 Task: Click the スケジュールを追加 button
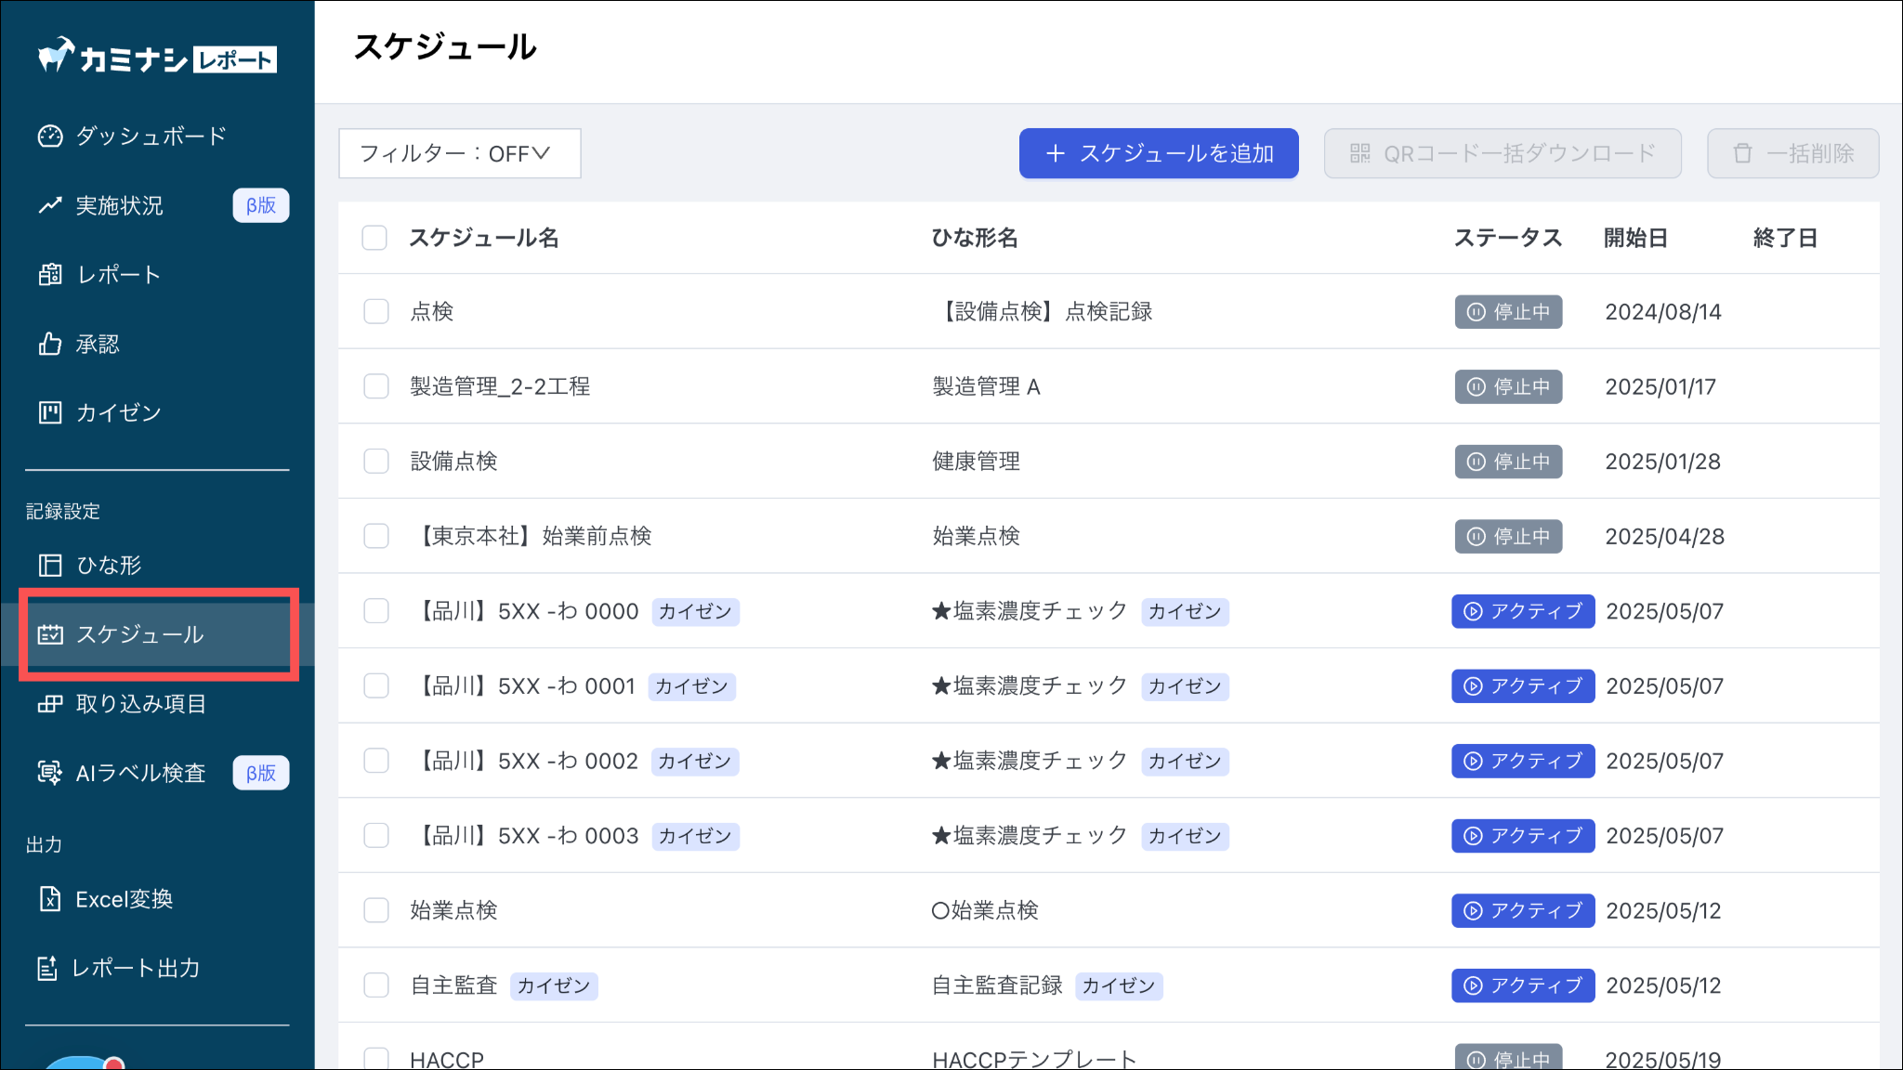[x=1159, y=153]
